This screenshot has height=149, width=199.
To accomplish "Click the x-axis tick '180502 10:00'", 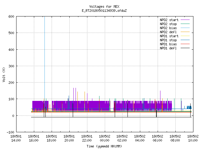I will click(x=193, y=138).
